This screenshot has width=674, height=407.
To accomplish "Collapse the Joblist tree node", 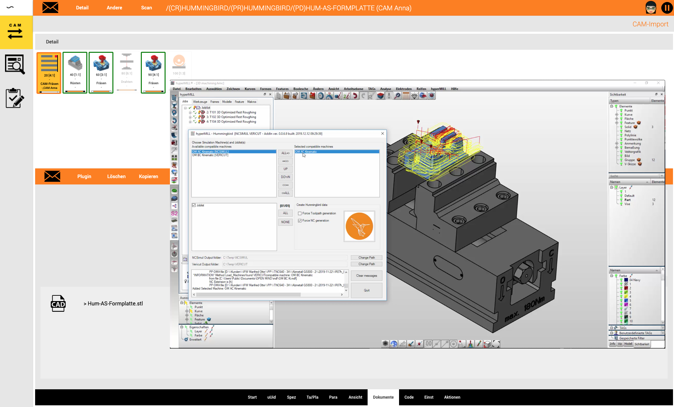I will tap(185, 108).
